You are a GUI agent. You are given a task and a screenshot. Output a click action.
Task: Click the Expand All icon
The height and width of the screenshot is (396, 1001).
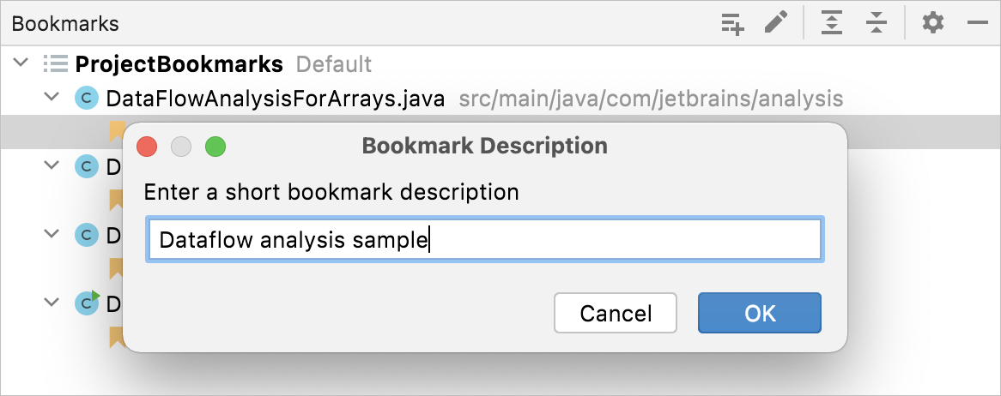click(831, 24)
